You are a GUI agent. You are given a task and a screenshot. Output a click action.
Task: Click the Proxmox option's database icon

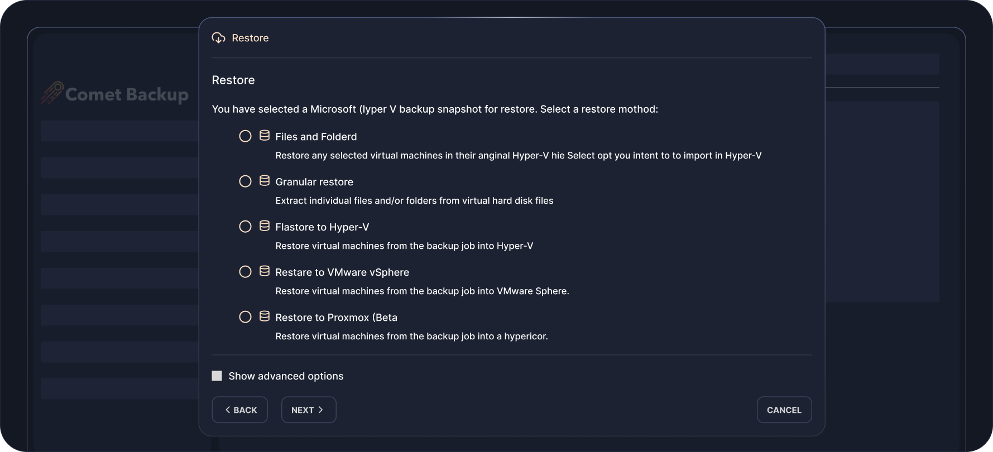click(265, 316)
